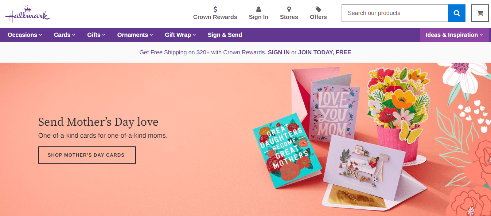Image resolution: width=491 pixels, height=216 pixels.
Task: Expand the Occasions dropdown menu
Action: (x=25, y=35)
